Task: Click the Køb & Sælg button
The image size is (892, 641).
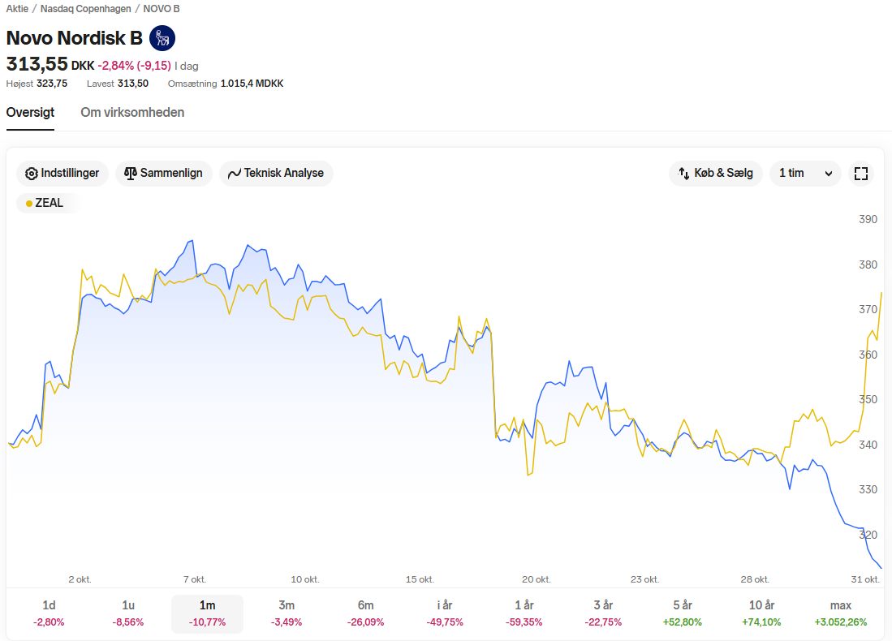Action: click(716, 174)
